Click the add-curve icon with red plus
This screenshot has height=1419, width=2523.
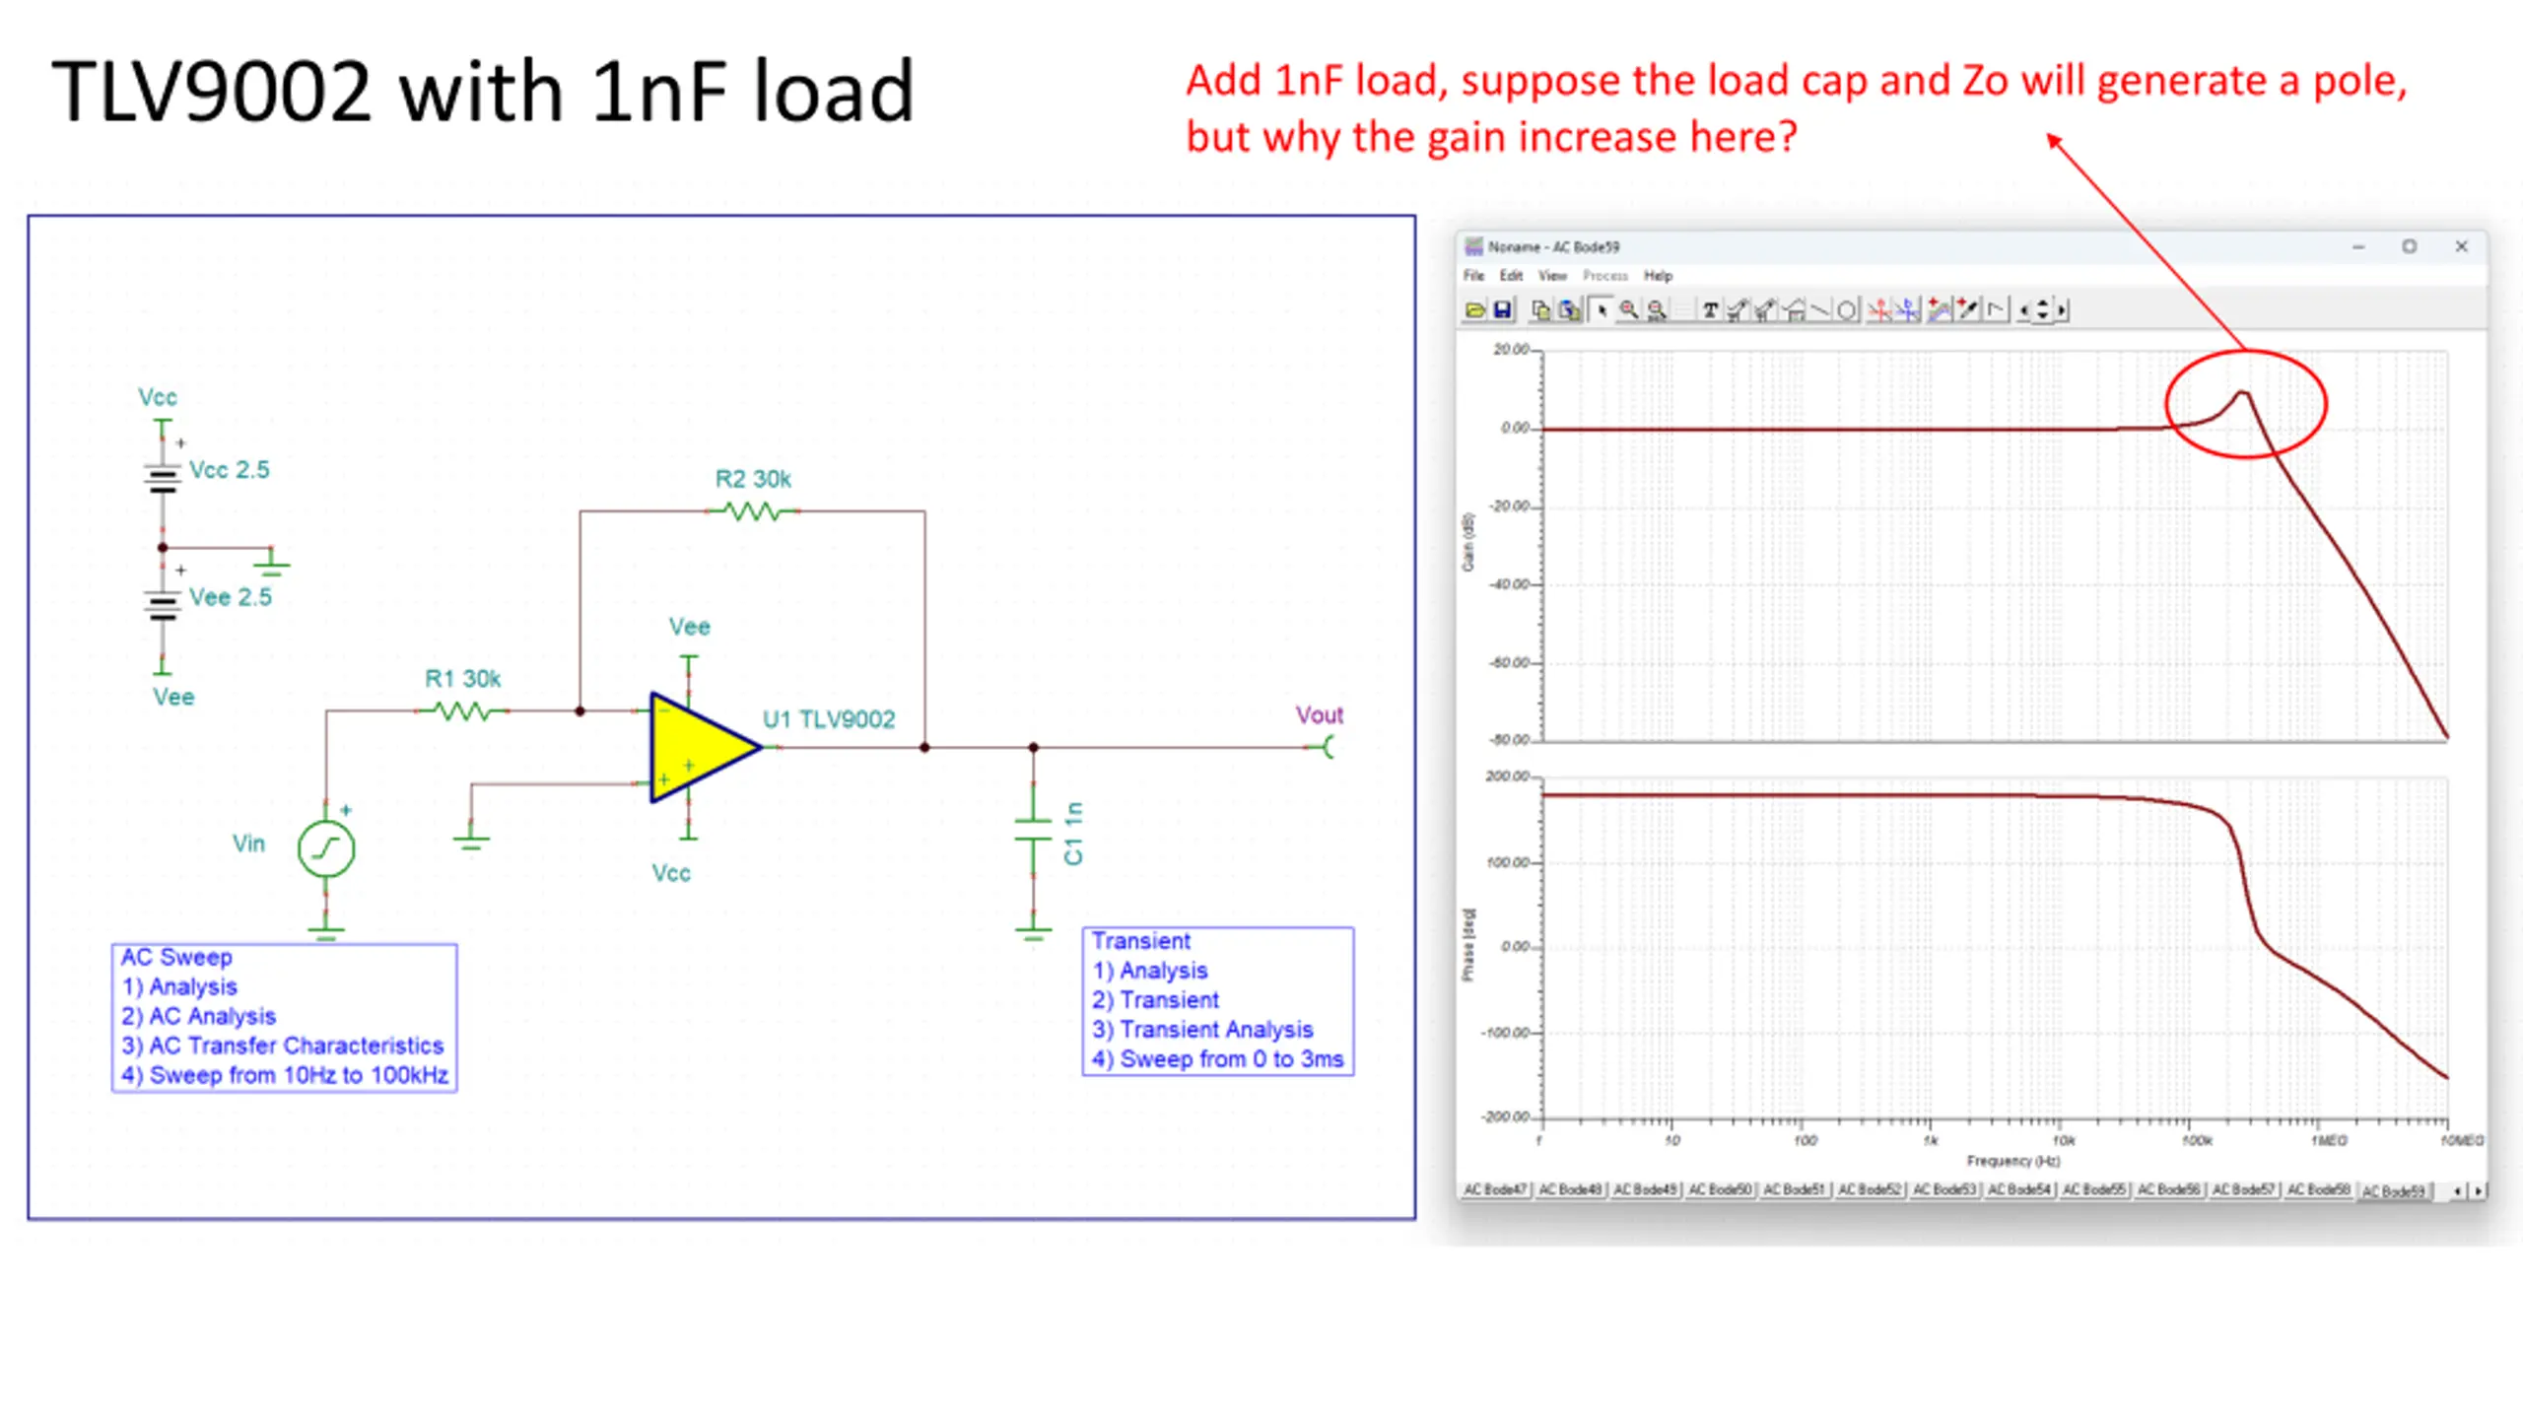1940,310
